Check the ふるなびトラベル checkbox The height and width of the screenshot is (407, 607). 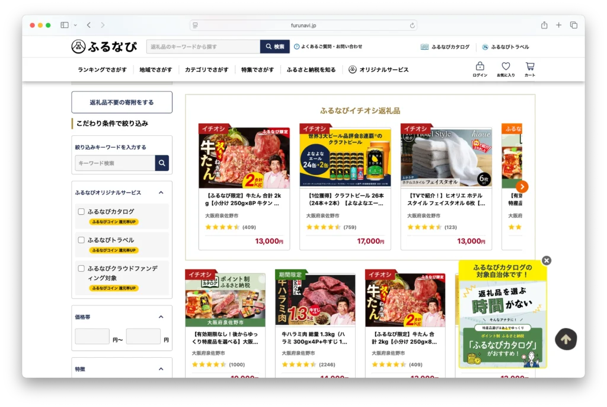tap(81, 240)
